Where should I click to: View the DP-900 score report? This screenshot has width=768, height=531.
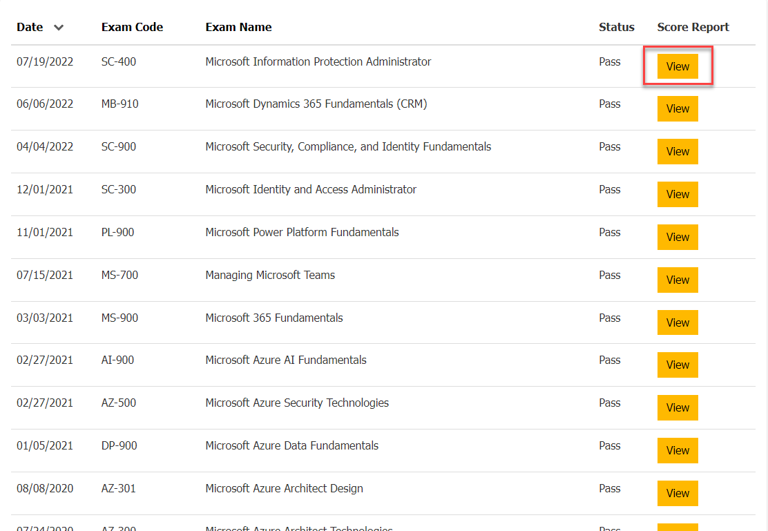(x=678, y=450)
